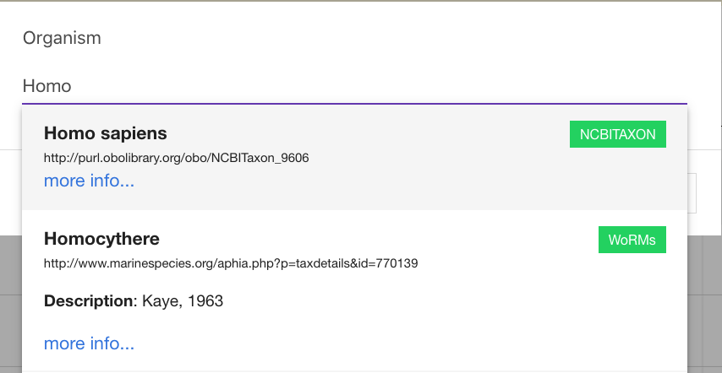
Task: Click the gray grid area right of dropdown
Action: [x=704, y=304]
